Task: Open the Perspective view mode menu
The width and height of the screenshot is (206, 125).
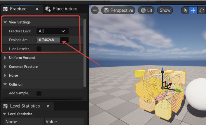Action: pos(118,10)
